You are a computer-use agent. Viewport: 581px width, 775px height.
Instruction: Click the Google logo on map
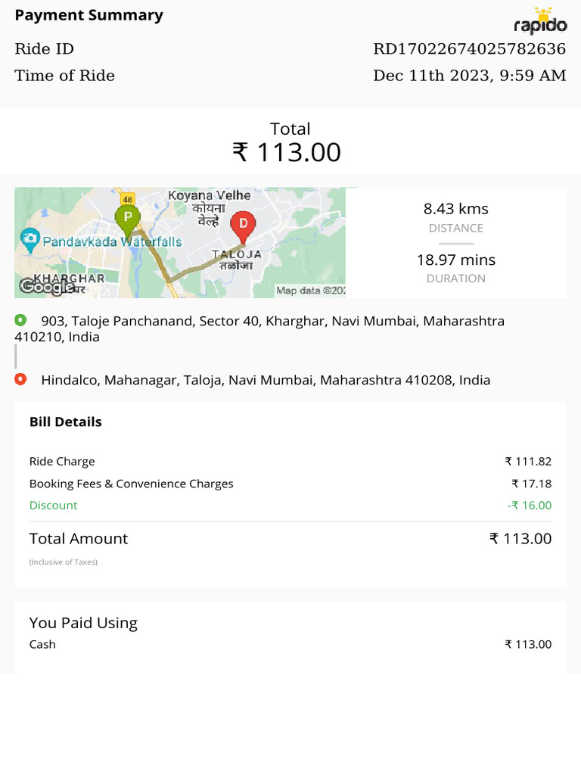point(41,286)
